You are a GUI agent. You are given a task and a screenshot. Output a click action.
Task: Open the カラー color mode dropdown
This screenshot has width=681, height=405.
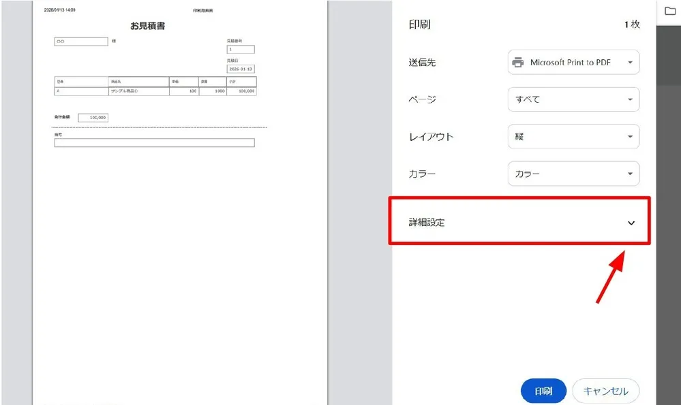pyautogui.click(x=573, y=174)
